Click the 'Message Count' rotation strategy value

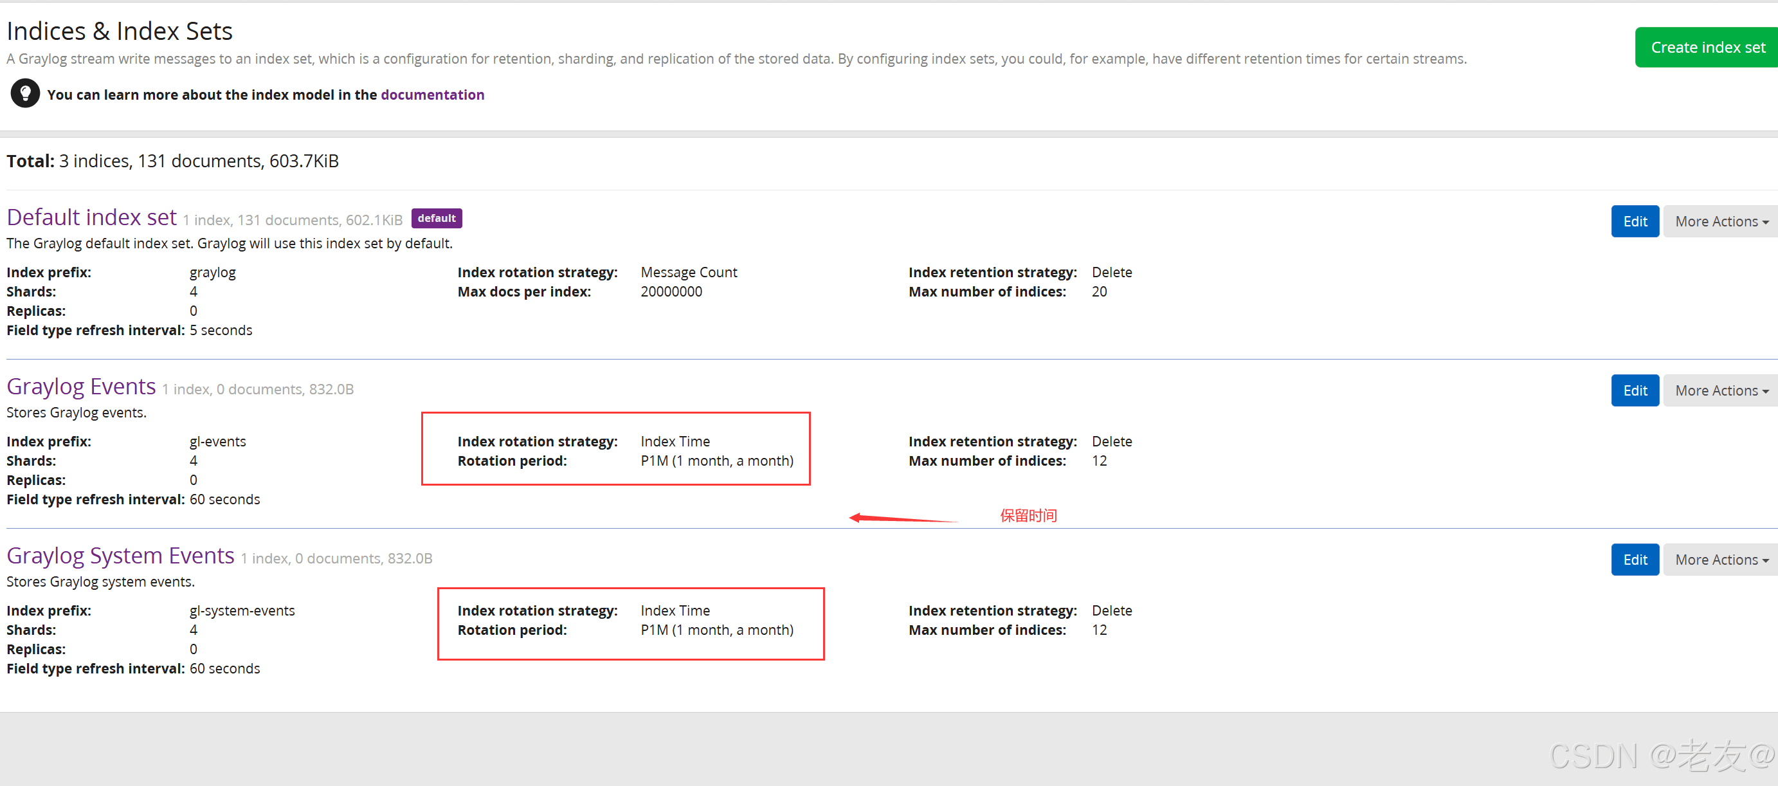(689, 273)
